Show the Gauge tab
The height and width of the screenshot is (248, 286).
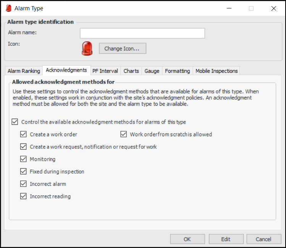pos(152,71)
